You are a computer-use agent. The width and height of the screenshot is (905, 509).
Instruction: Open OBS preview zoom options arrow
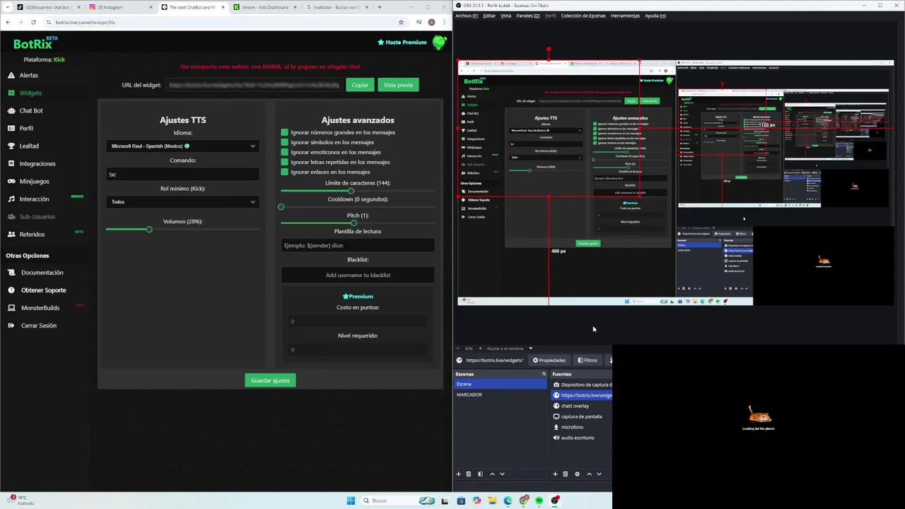530,348
